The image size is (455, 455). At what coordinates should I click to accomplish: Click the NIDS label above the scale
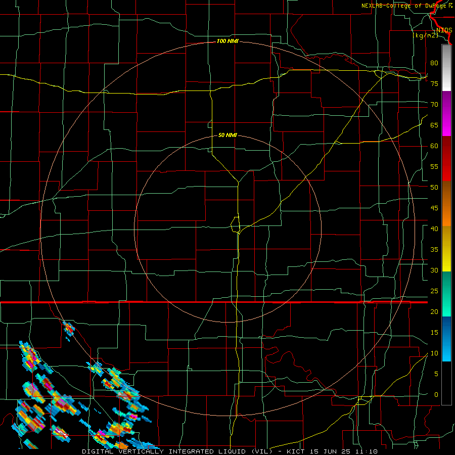tap(444, 30)
